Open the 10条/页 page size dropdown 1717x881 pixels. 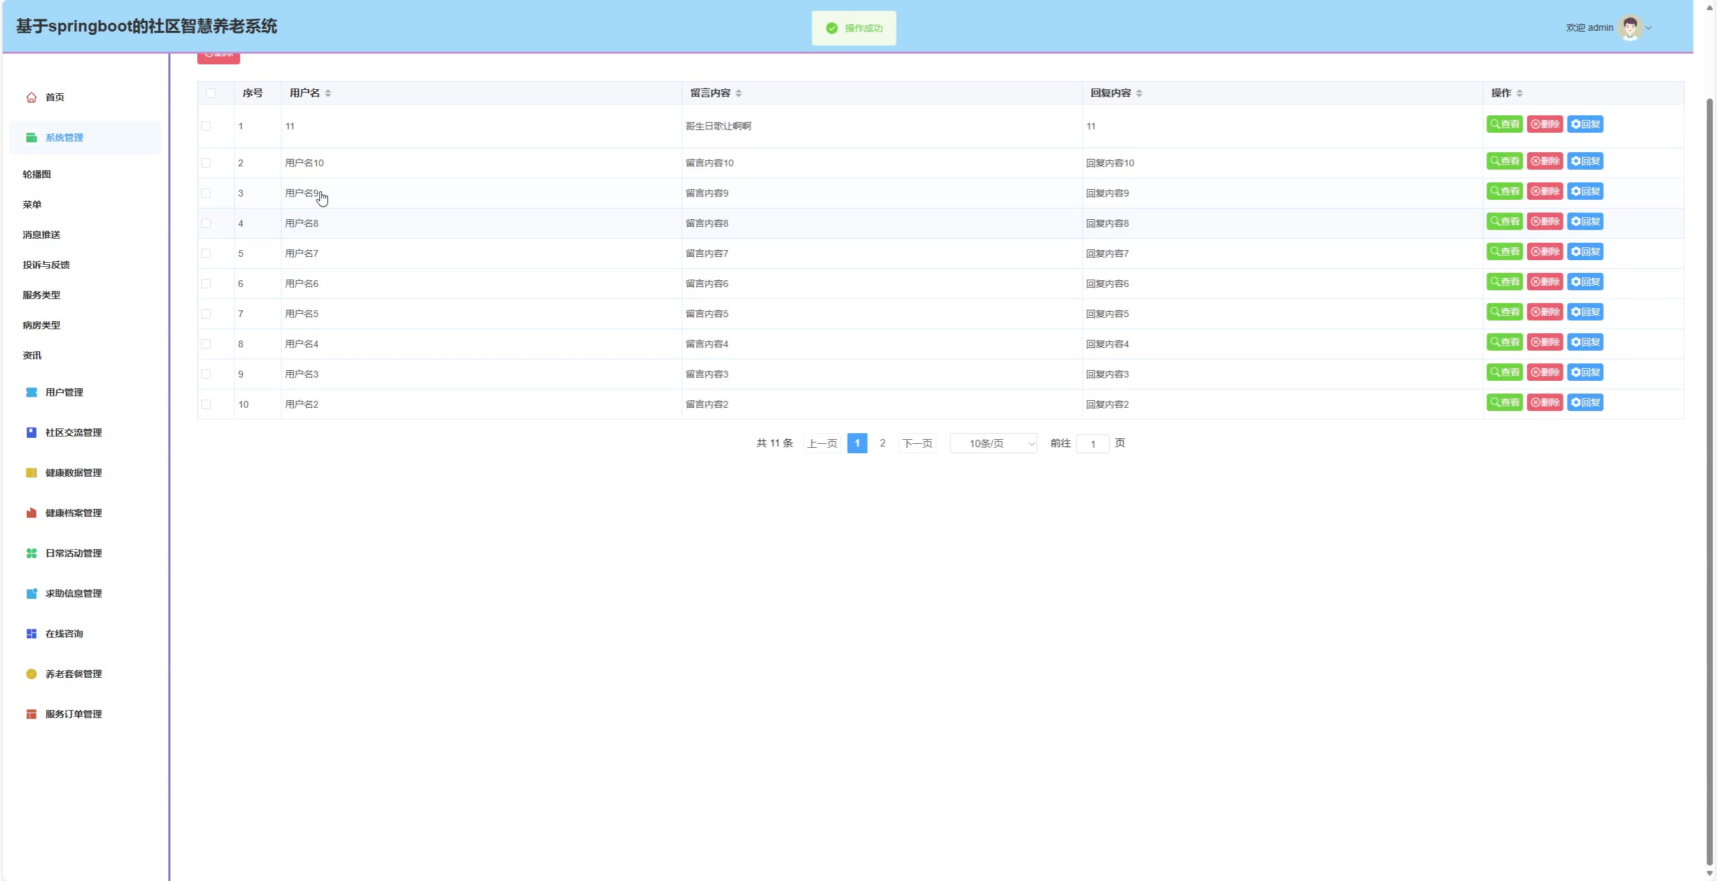tap(993, 443)
